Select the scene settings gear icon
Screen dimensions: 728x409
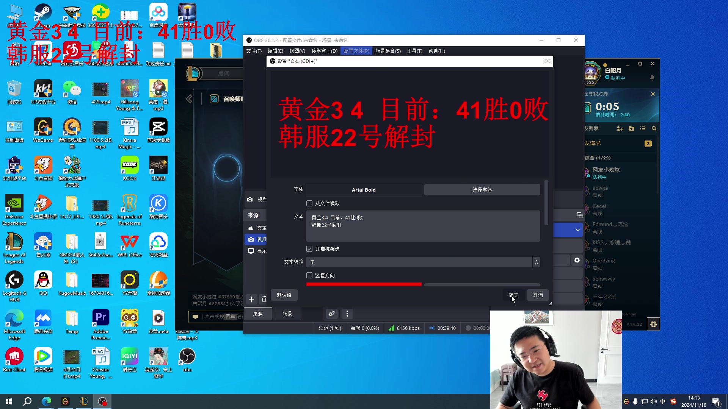coord(331,313)
